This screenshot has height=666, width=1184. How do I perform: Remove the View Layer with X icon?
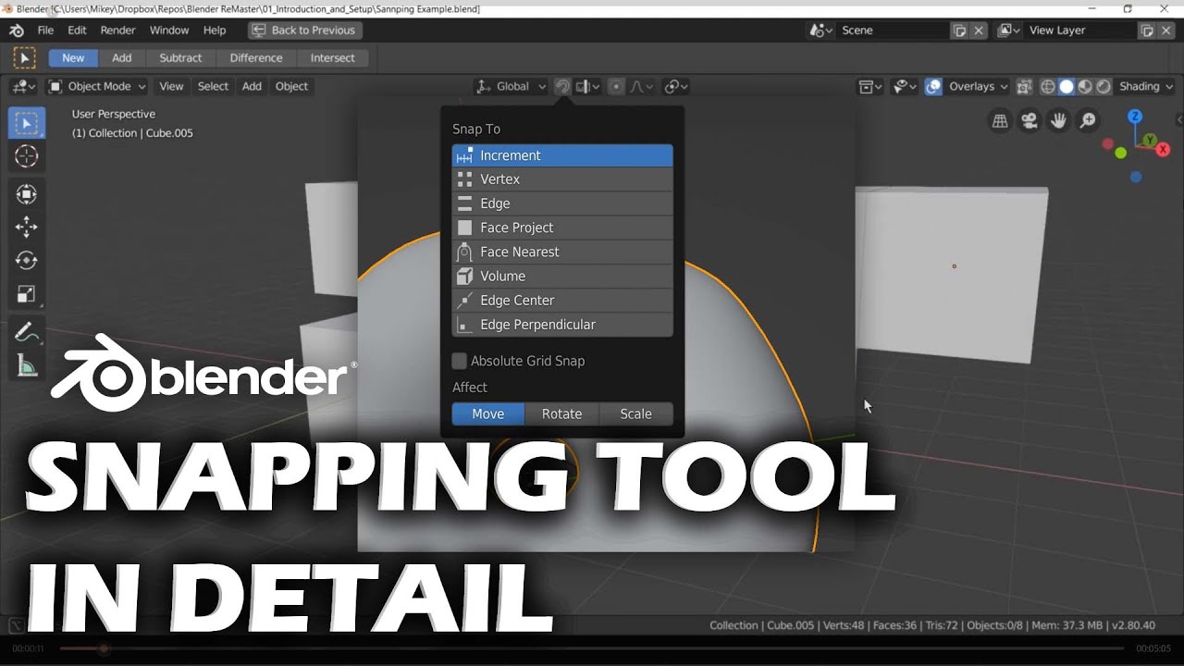coord(1165,31)
